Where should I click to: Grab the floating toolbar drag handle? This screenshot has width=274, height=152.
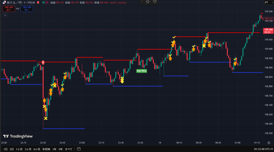point(142,2)
